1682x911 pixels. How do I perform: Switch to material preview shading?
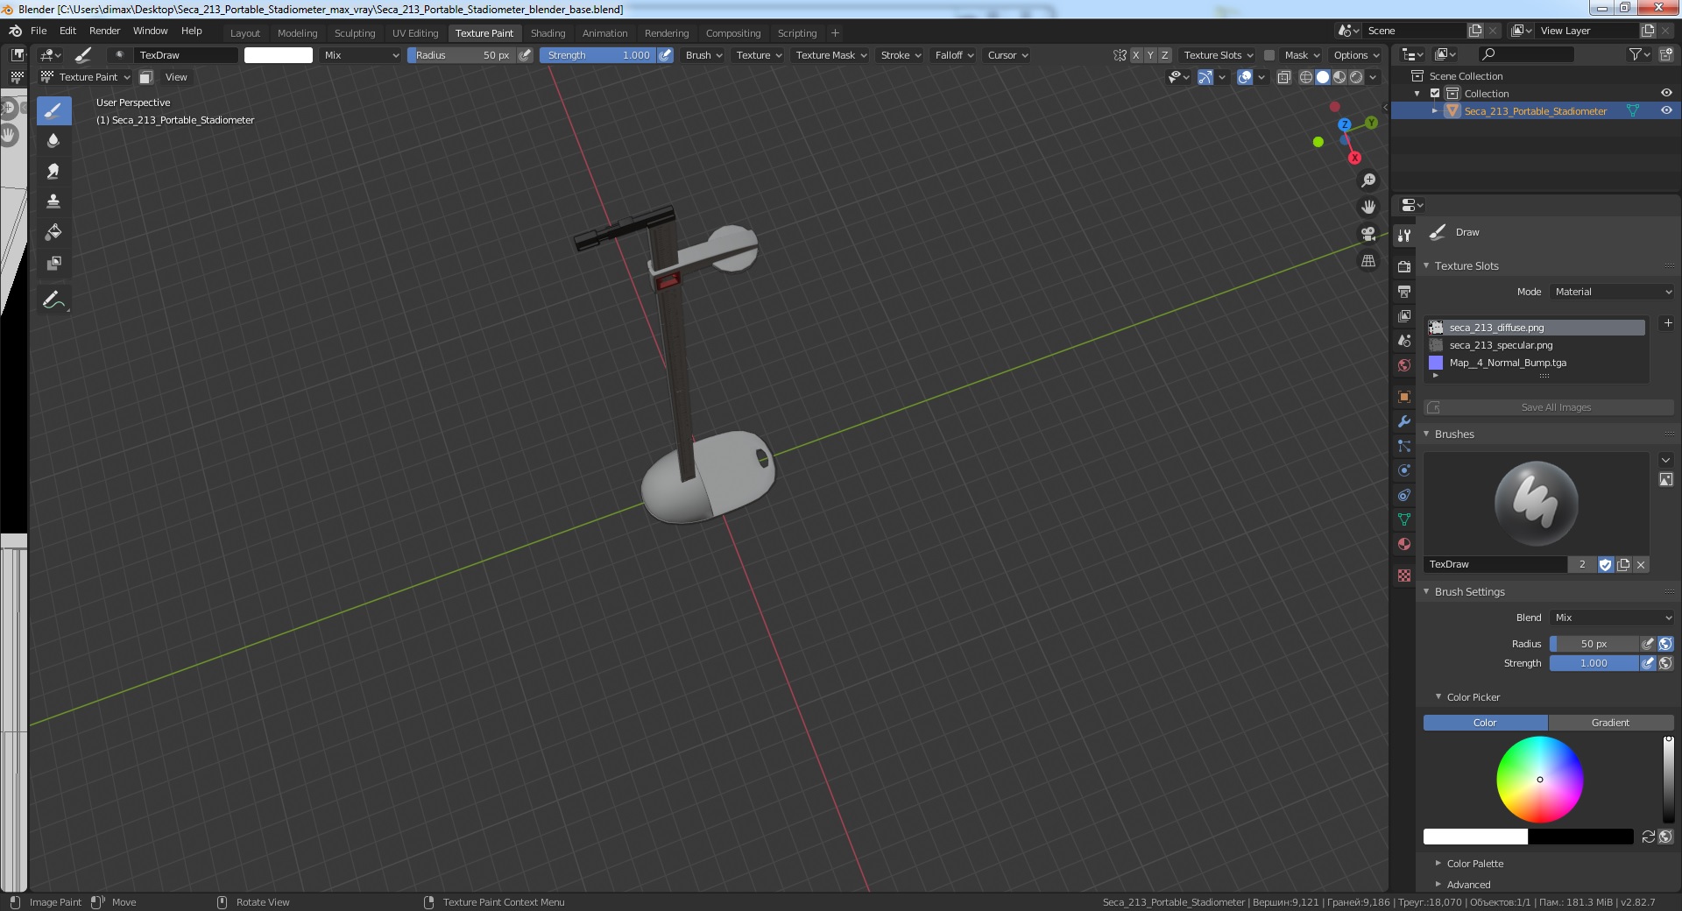coord(1339,77)
